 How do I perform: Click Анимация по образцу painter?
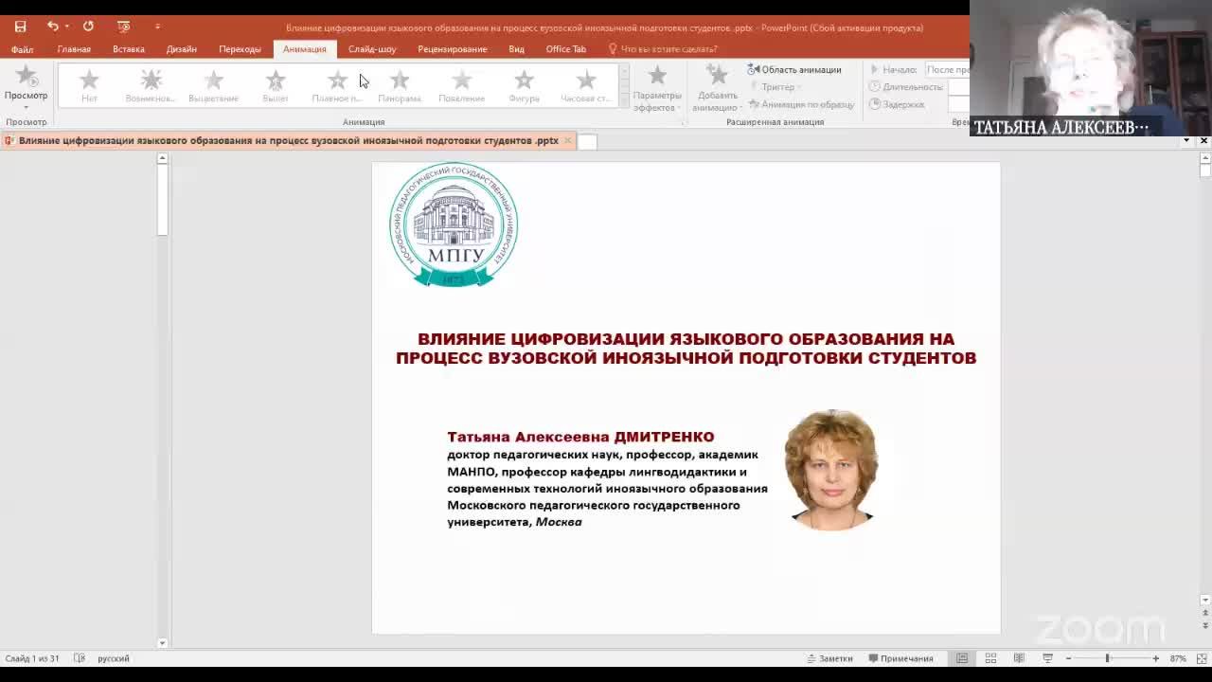[x=801, y=104]
